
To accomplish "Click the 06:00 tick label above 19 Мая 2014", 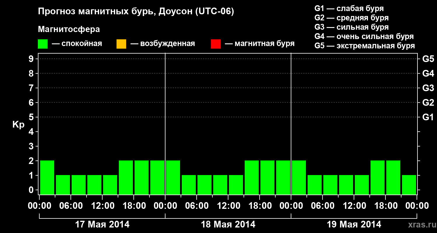I will 323,206.
